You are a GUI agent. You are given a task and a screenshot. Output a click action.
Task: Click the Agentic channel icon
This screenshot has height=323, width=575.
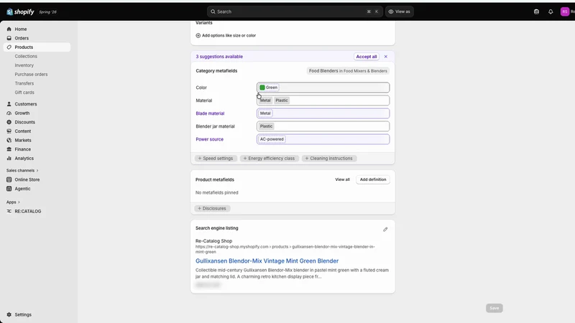coord(9,189)
